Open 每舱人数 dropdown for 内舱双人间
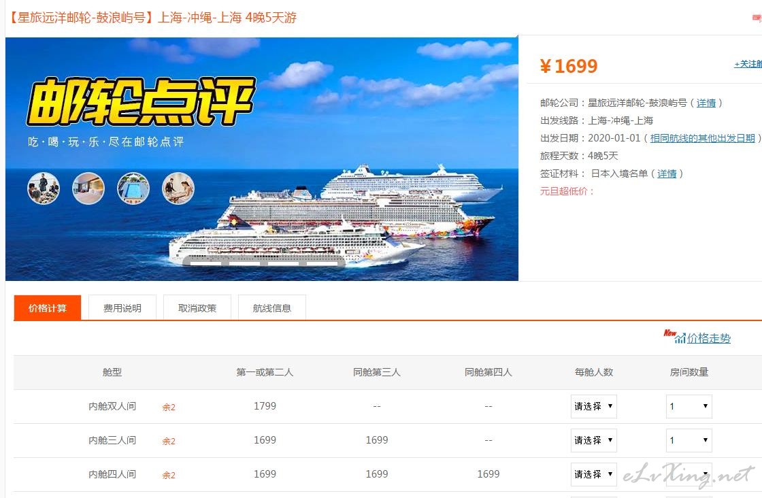The image size is (762, 498). coord(594,406)
